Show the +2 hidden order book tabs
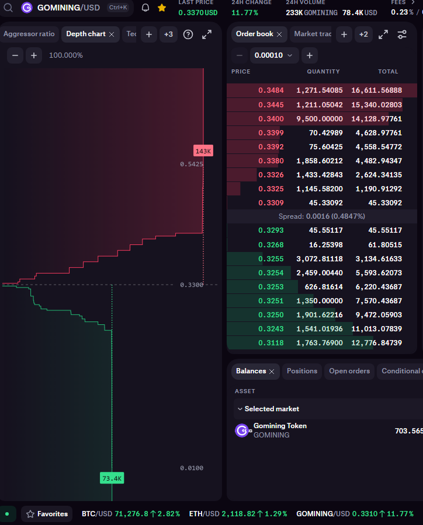This screenshot has height=525, width=423. (x=363, y=34)
